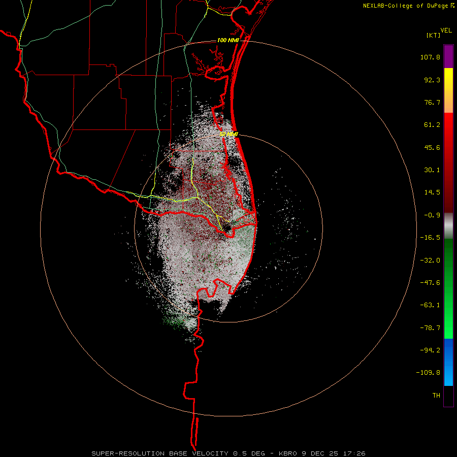Pick the black TH box of the scale
This screenshot has width=457, height=457.
[448, 396]
